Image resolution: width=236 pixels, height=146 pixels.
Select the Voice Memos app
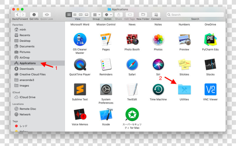click(80, 115)
